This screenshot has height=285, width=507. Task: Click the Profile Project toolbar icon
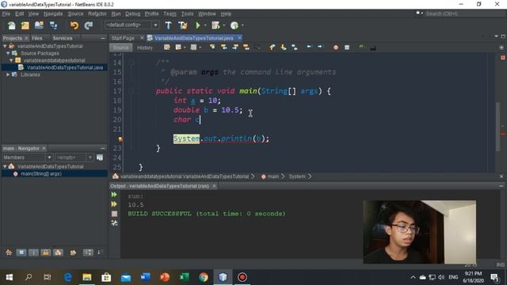pos(234,25)
